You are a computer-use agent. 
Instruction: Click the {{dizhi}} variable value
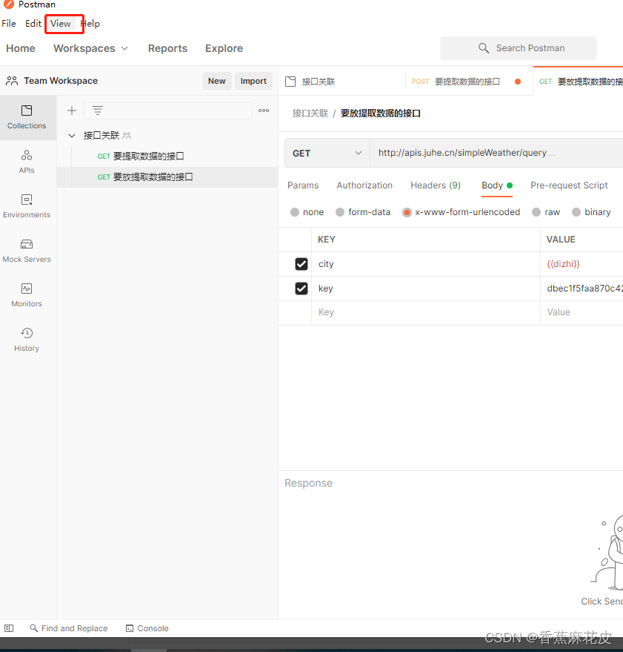563,264
